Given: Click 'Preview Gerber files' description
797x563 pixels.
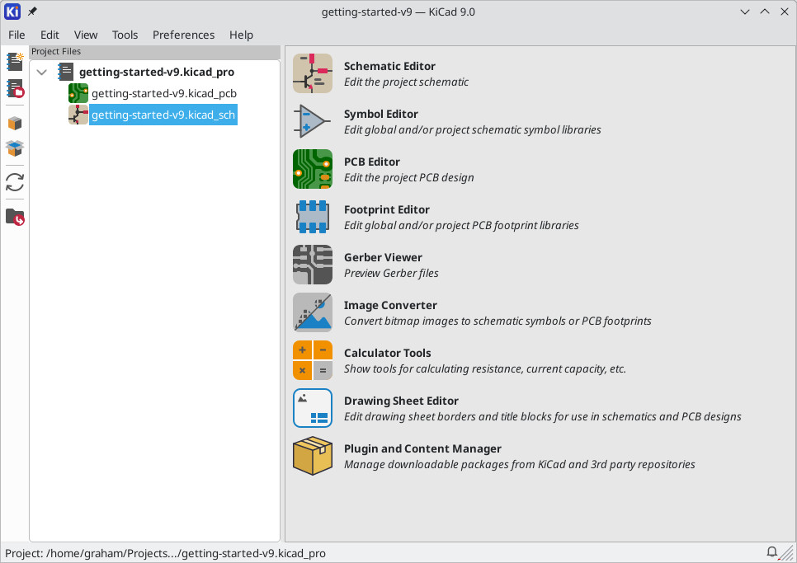Looking at the screenshot, I should (391, 273).
